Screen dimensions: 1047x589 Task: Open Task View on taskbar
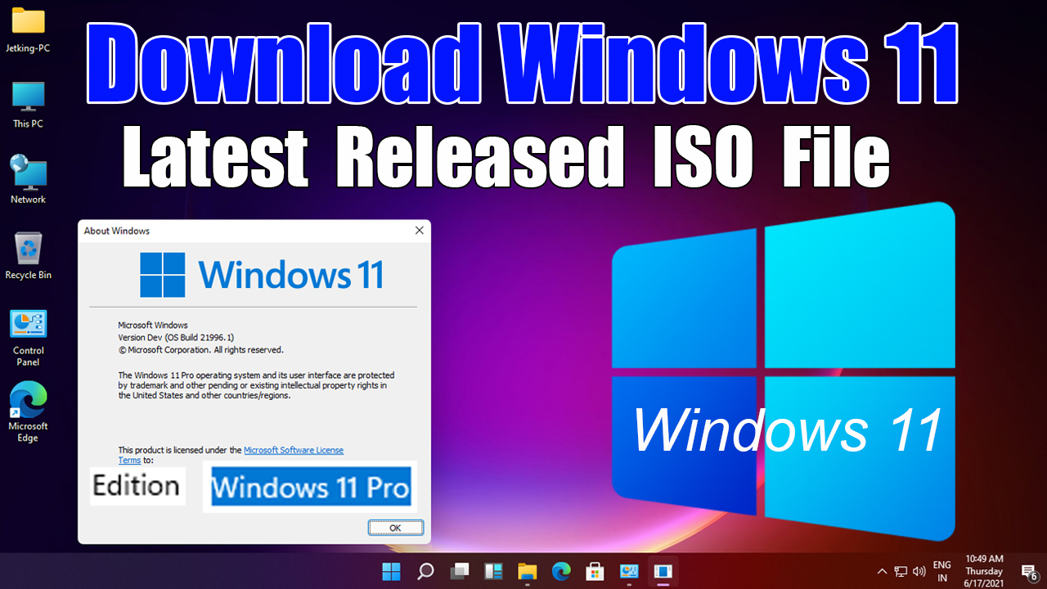(x=460, y=571)
